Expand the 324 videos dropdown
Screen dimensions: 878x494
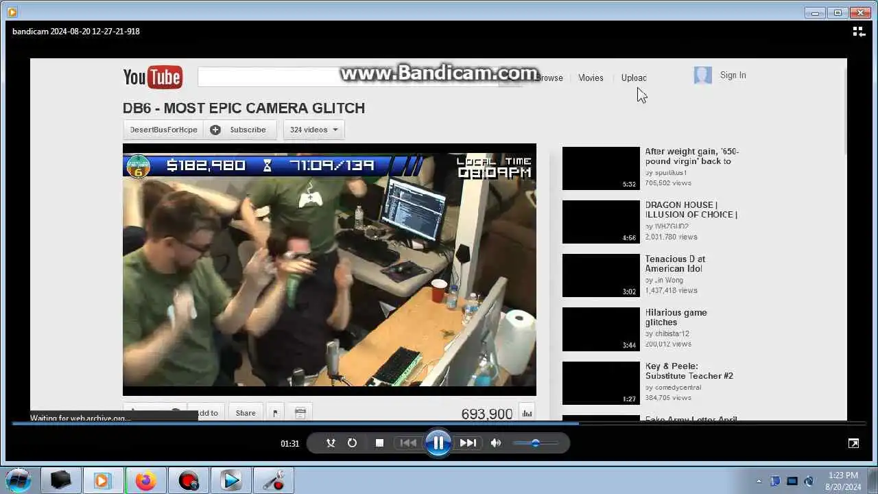313,130
